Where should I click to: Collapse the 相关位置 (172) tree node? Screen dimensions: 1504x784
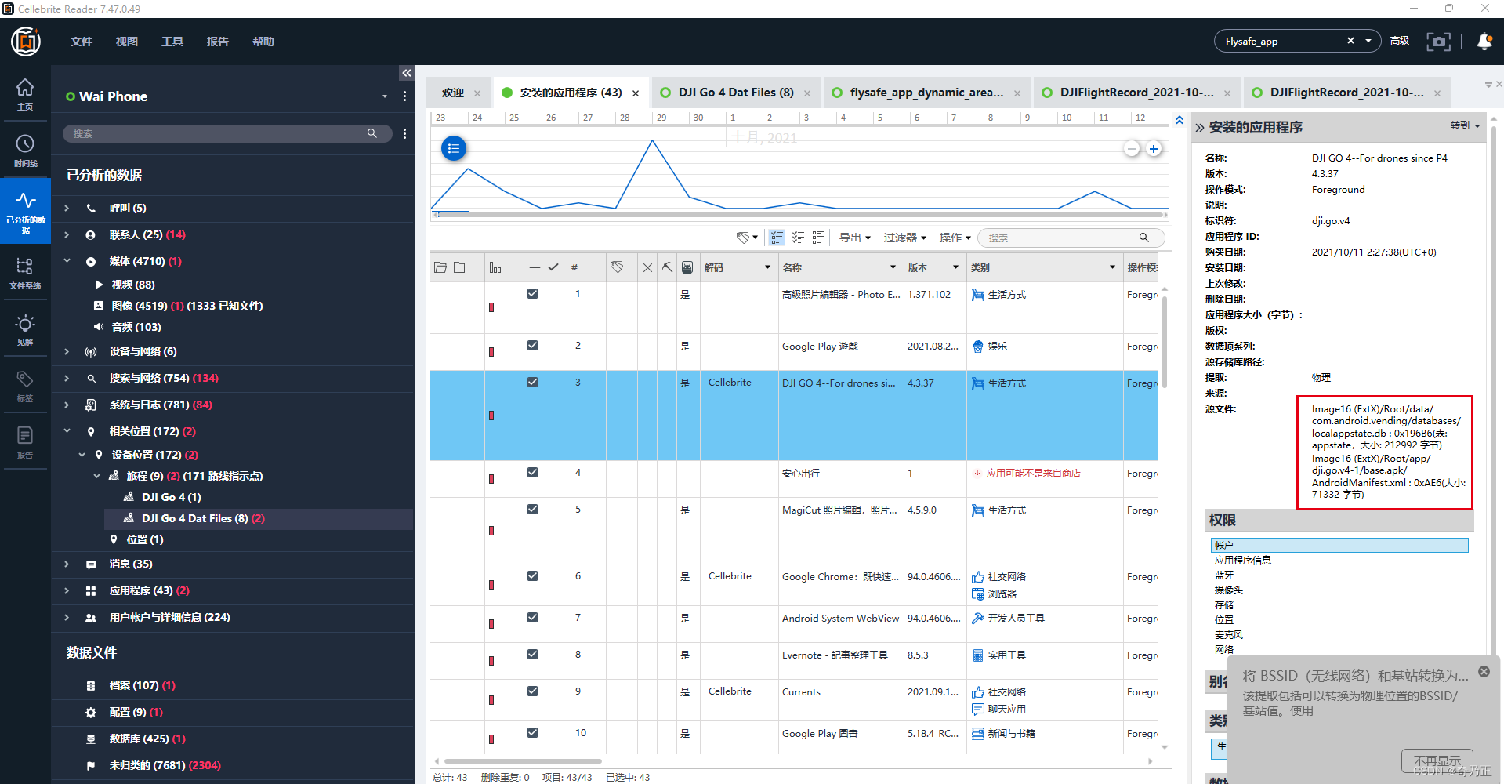point(67,431)
